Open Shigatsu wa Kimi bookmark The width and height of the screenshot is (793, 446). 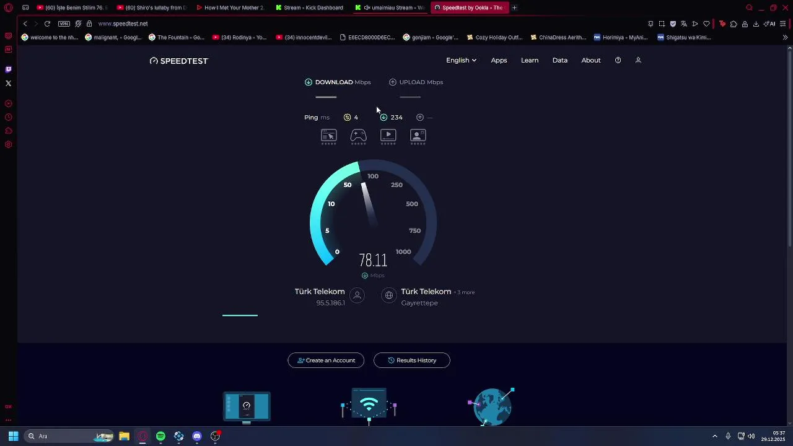[684, 37]
